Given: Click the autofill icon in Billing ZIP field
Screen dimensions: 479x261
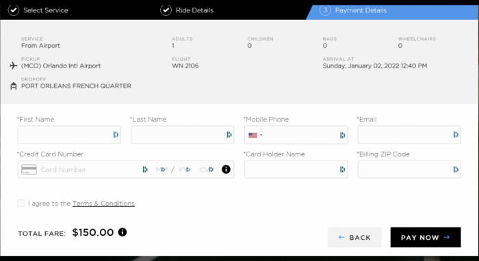Looking at the screenshot, I should [456, 169].
